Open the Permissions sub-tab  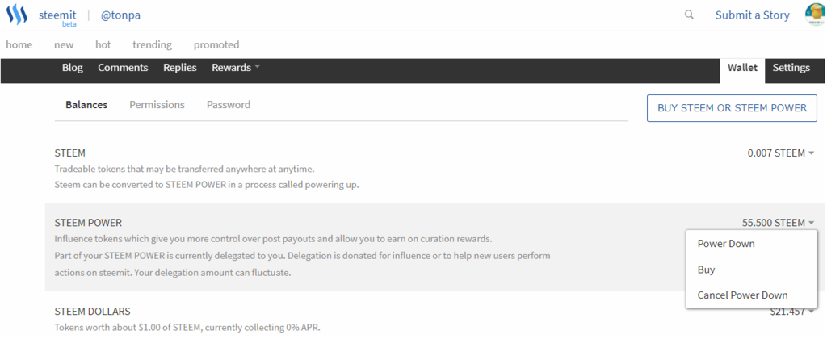coord(157,105)
